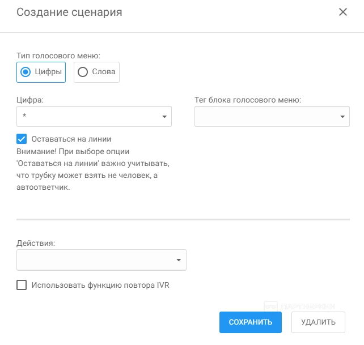Click the Создание сценария dialog title
The image size is (364, 345).
coord(69,12)
